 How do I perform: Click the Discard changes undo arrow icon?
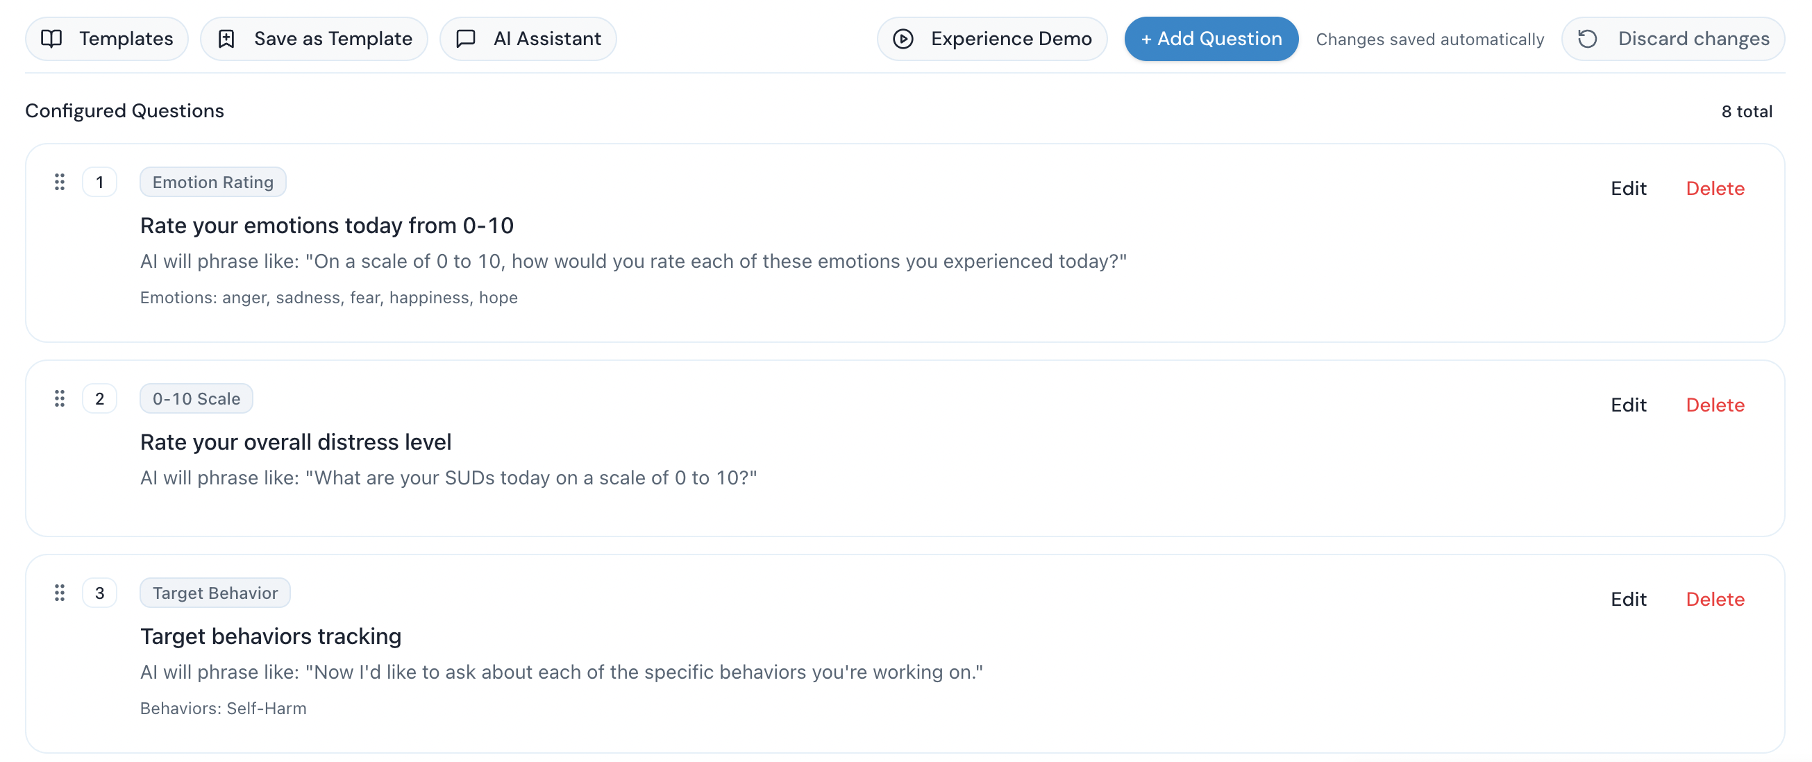(1587, 39)
